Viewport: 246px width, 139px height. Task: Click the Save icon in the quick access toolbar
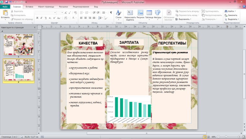tap(7, 2)
